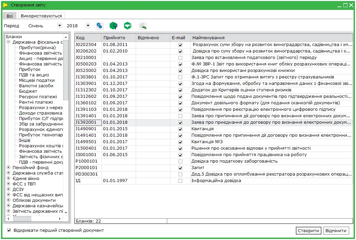Select row 'Інформаційна довідка'
356x240 pixels.
coord(213,181)
